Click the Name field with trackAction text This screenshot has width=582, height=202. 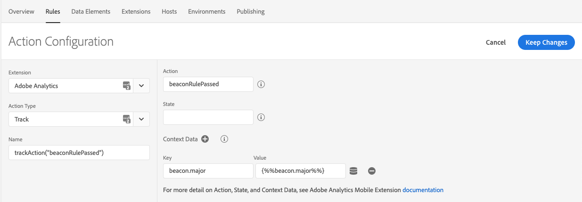(x=79, y=153)
